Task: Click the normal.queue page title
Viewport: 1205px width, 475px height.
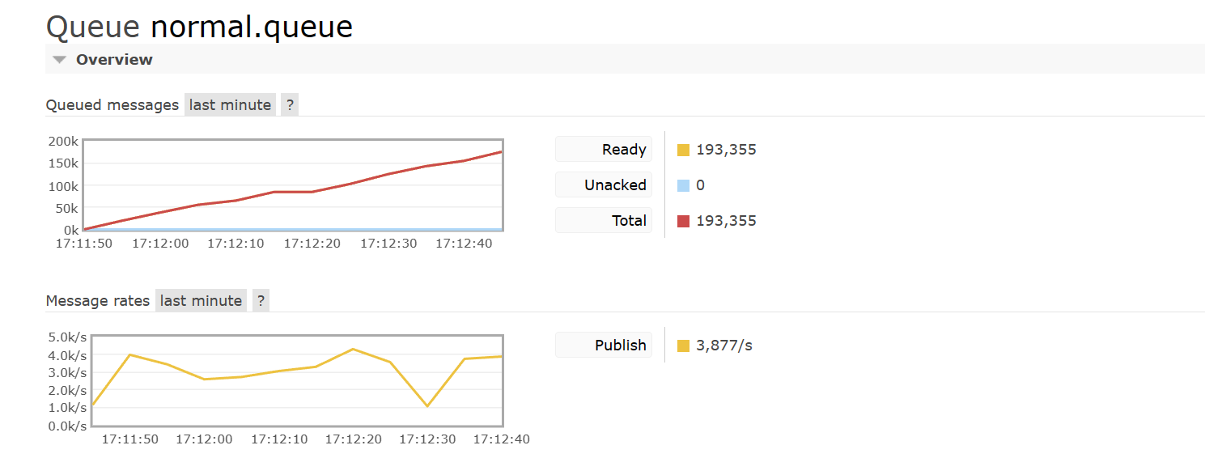Action: pyautogui.click(x=252, y=27)
